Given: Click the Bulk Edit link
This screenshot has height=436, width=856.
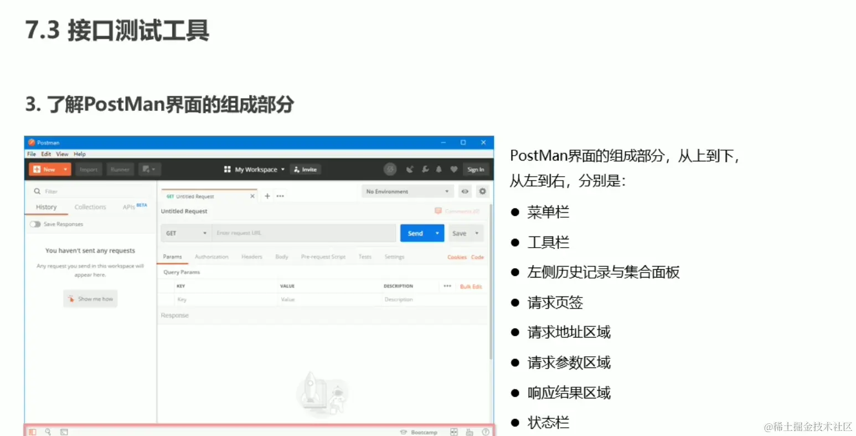Looking at the screenshot, I should (471, 286).
